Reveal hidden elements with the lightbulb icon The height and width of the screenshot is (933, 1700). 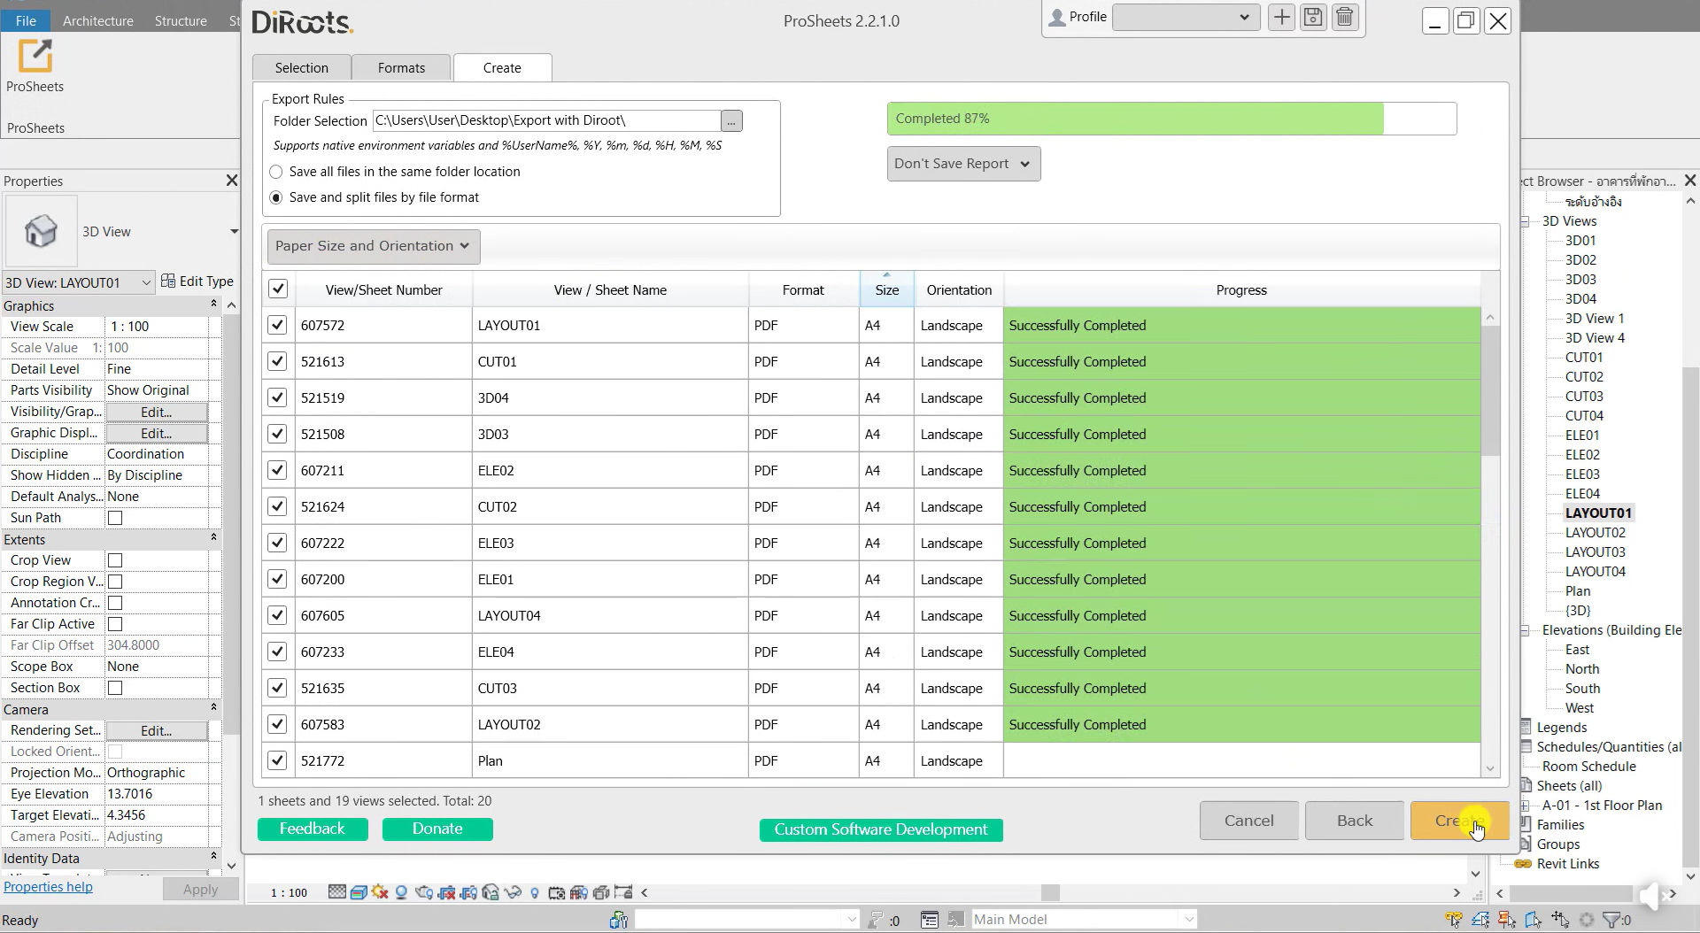[535, 893]
